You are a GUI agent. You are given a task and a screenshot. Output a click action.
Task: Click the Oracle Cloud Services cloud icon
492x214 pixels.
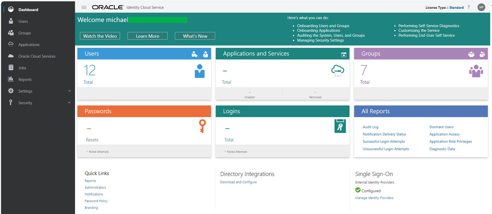coord(11,56)
